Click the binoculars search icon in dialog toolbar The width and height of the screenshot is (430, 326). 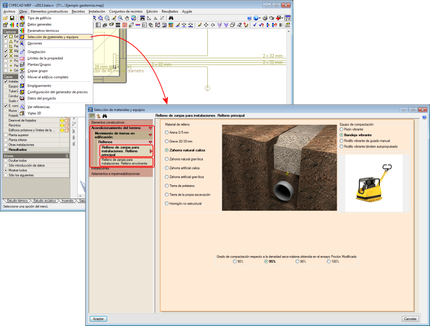(x=105, y=116)
